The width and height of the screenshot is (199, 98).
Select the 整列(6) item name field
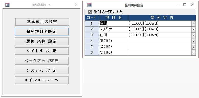[114, 53]
